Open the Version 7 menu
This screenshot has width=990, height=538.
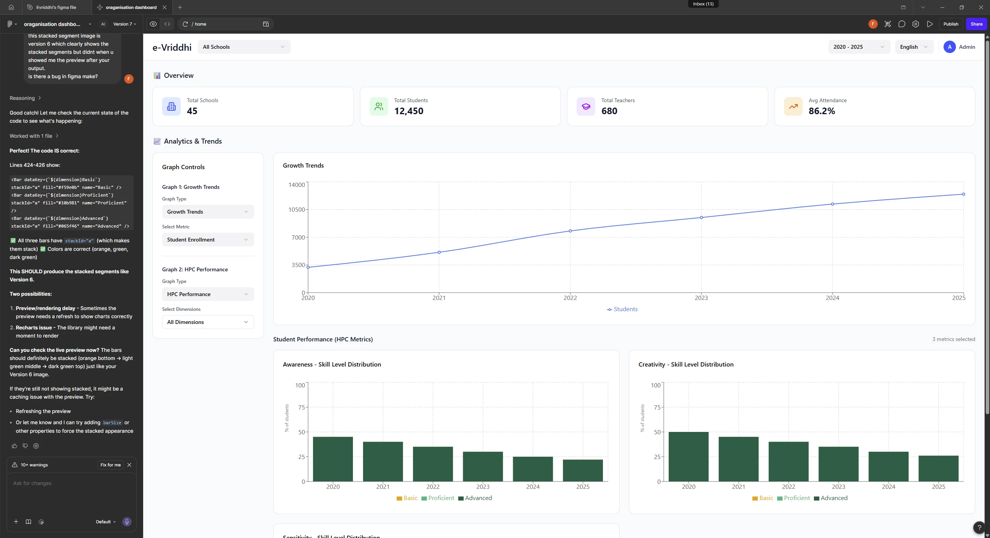pos(124,24)
